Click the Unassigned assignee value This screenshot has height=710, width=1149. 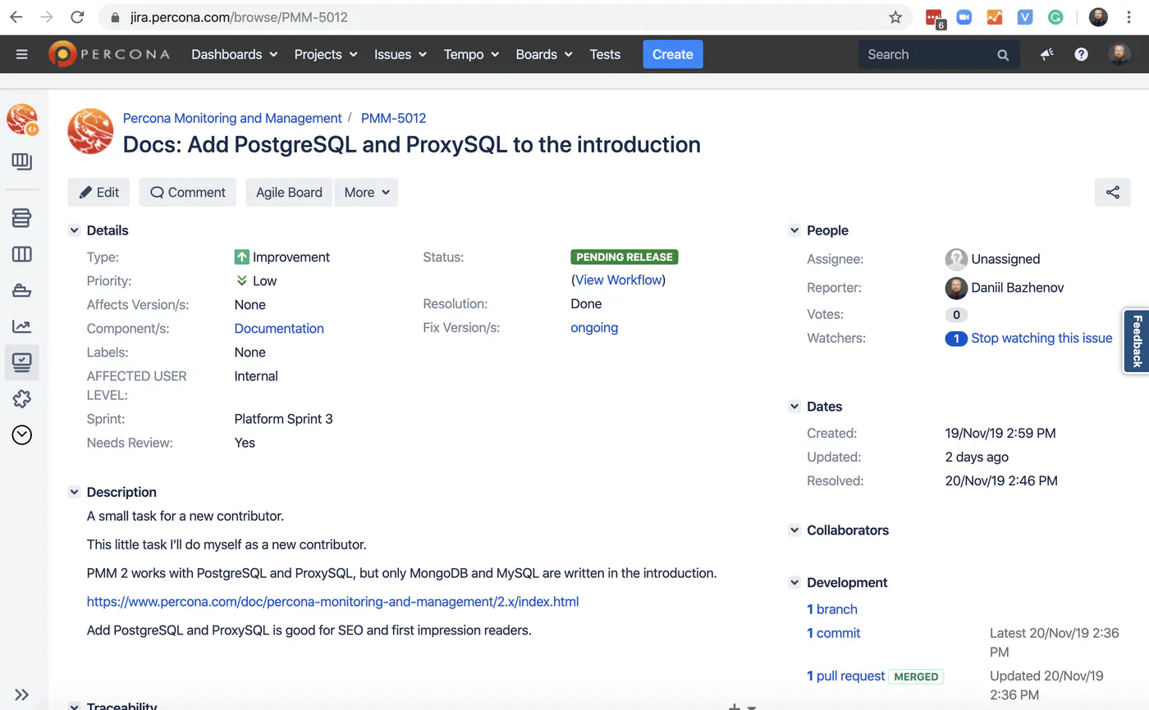[1005, 259]
